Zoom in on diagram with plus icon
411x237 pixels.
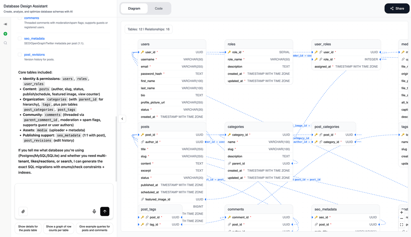click(x=401, y=212)
